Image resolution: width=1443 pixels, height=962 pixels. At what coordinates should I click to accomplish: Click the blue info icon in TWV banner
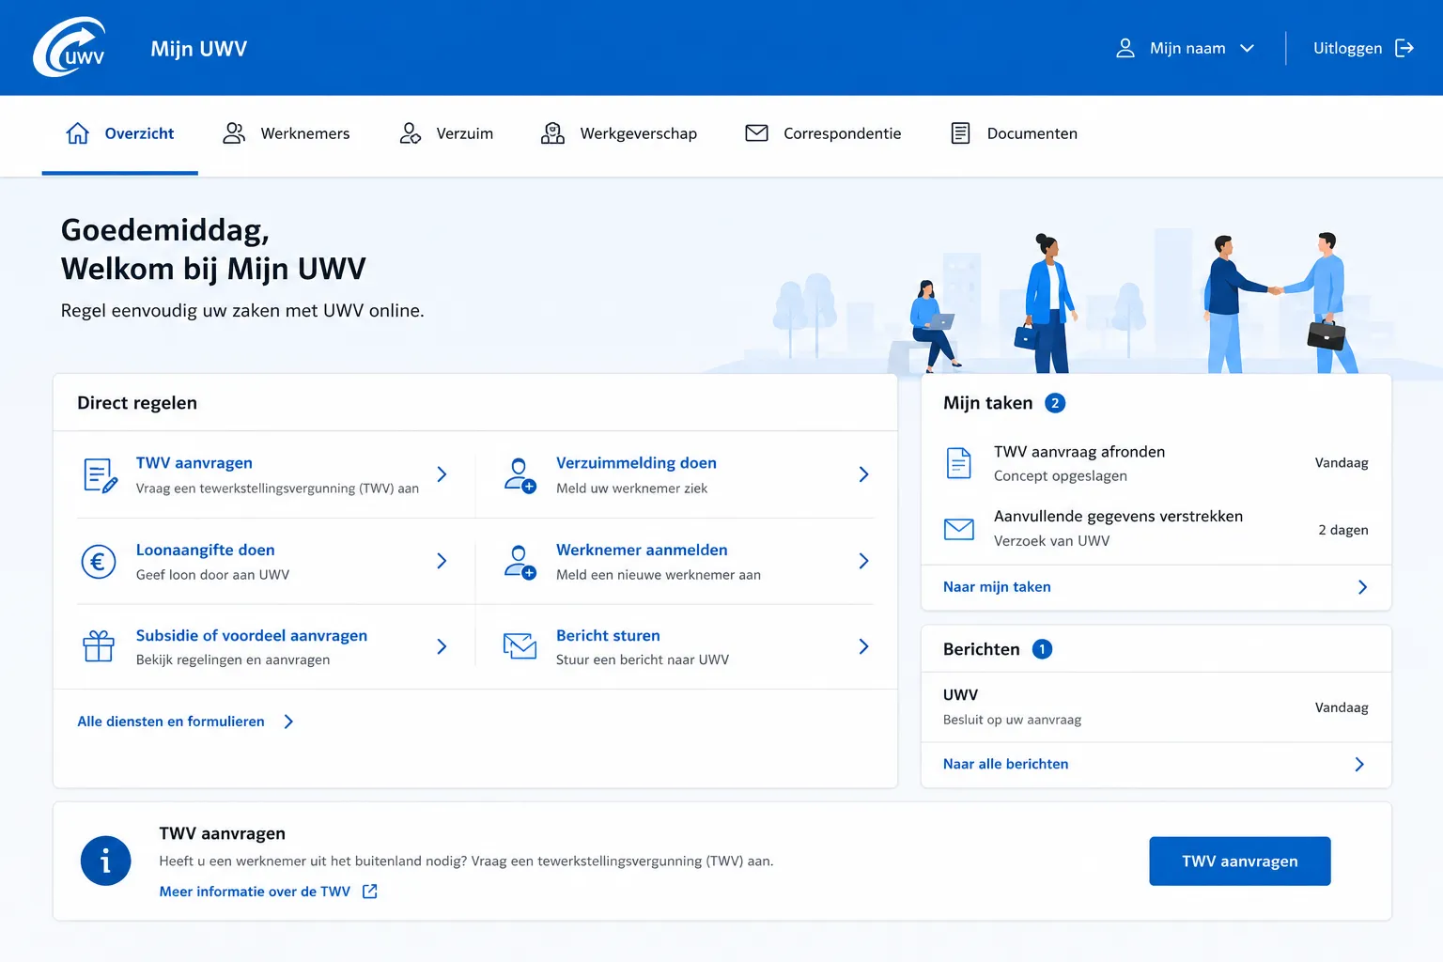coord(105,861)
